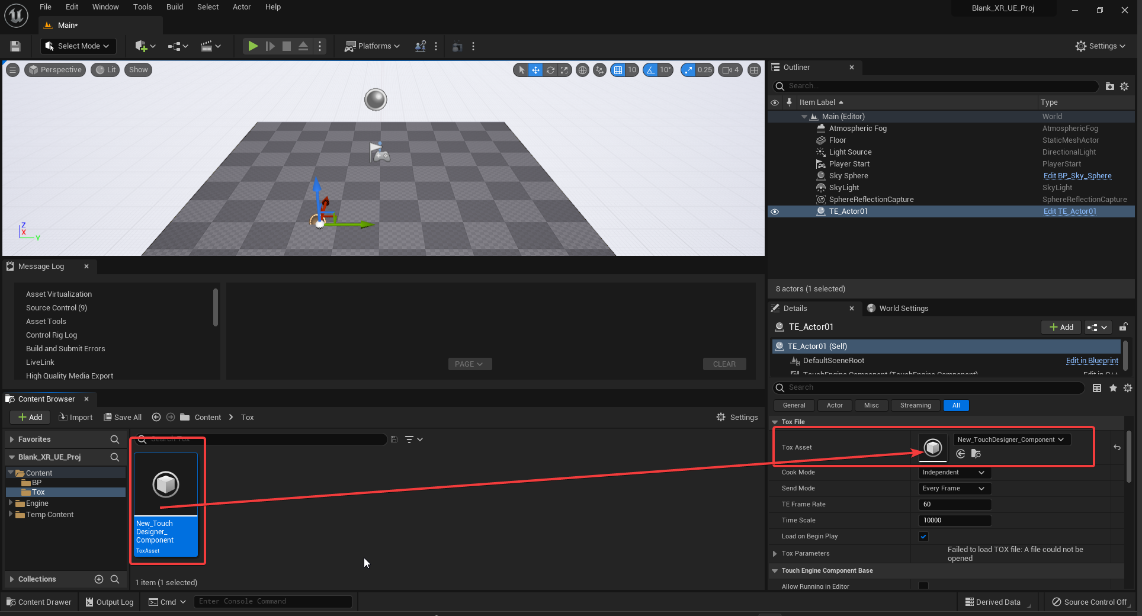Screen dimensions: 1142x616
Task: Open the Output Log tab
Action: pyautogui.click(x=110, y=602)
